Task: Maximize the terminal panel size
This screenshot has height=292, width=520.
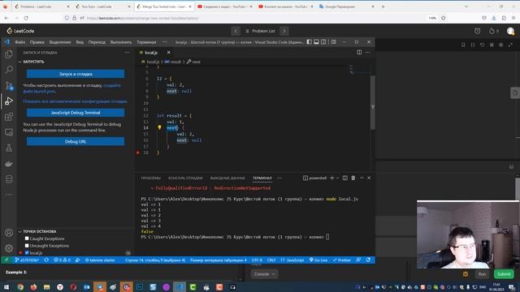Action: [362, 178]
